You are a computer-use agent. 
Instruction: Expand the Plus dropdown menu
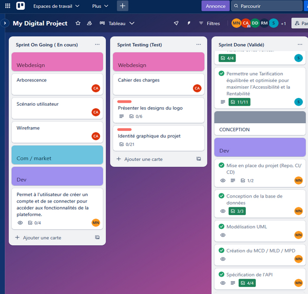click(x=100, y=6)
